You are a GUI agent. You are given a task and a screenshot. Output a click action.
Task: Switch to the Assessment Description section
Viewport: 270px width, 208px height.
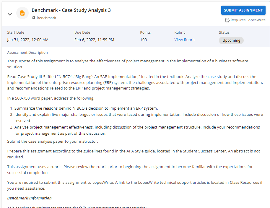coord(27,52)
